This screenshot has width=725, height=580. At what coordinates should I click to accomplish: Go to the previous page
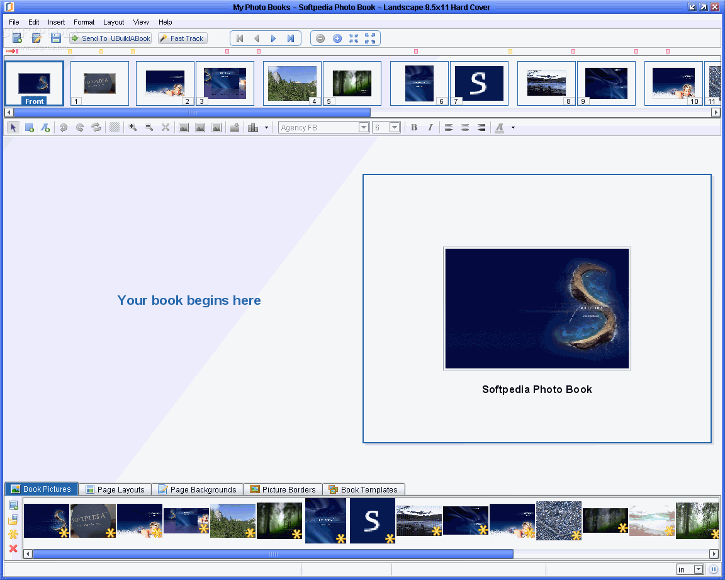tap(257, 38)
